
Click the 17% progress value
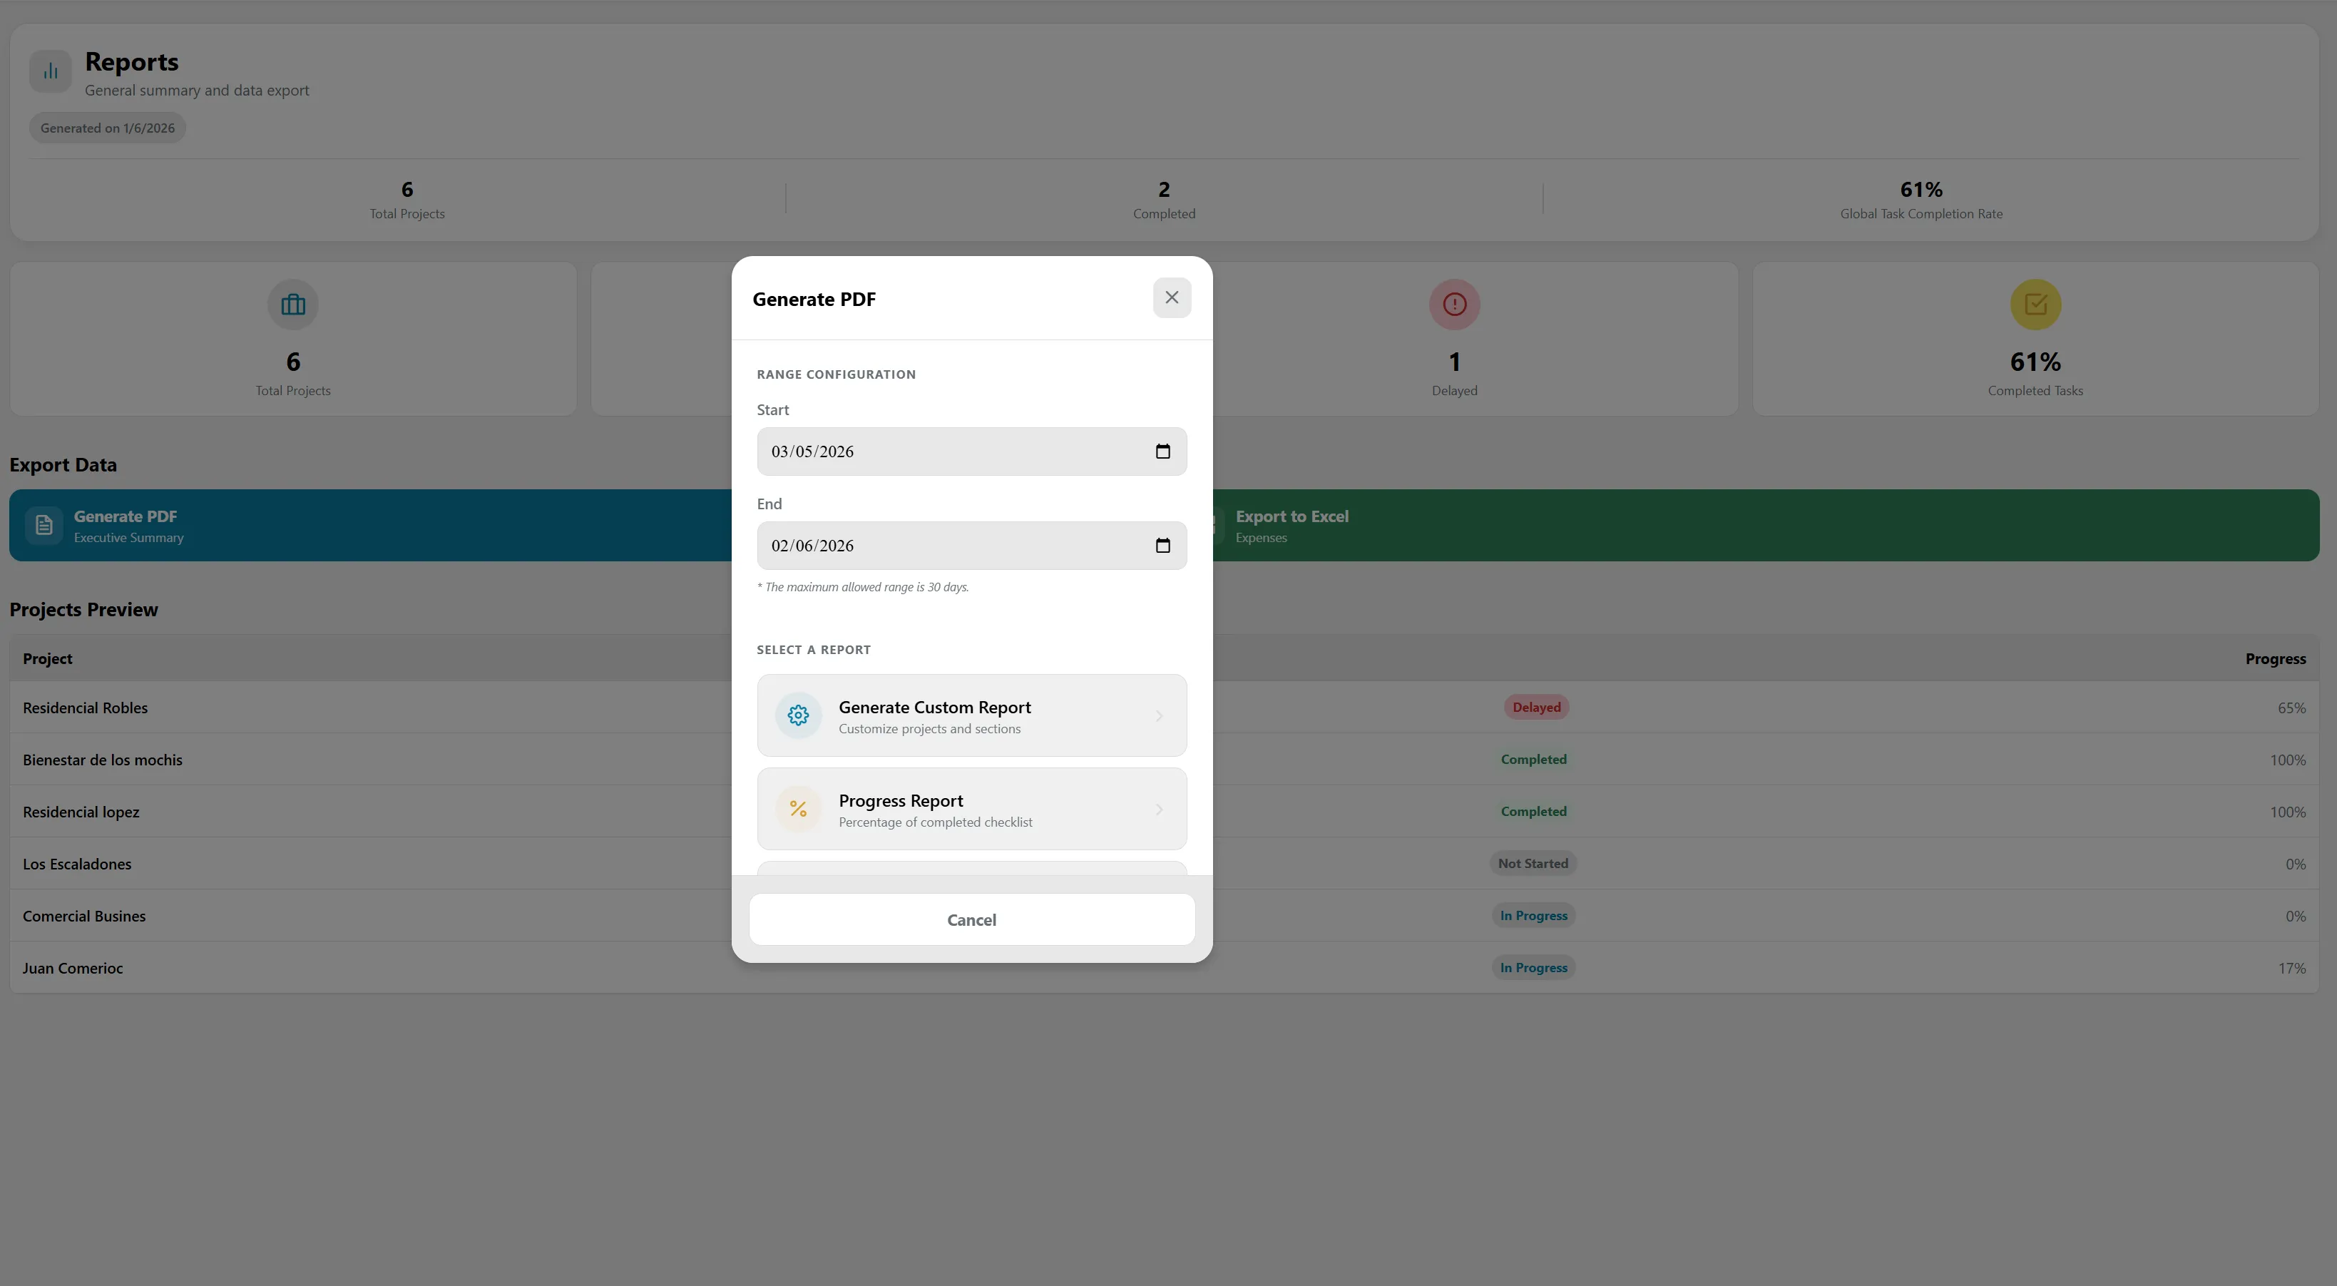[x=2291, y=969]
